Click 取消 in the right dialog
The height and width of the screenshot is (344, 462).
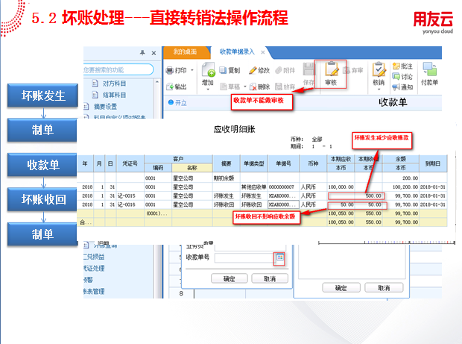click(384, 288)
